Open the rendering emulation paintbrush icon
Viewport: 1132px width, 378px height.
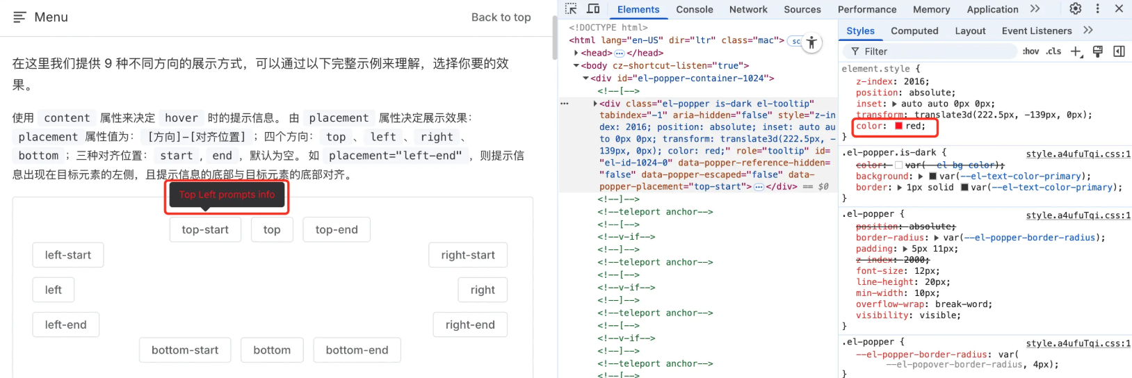pyautogui.click(x=1098, y=51)
